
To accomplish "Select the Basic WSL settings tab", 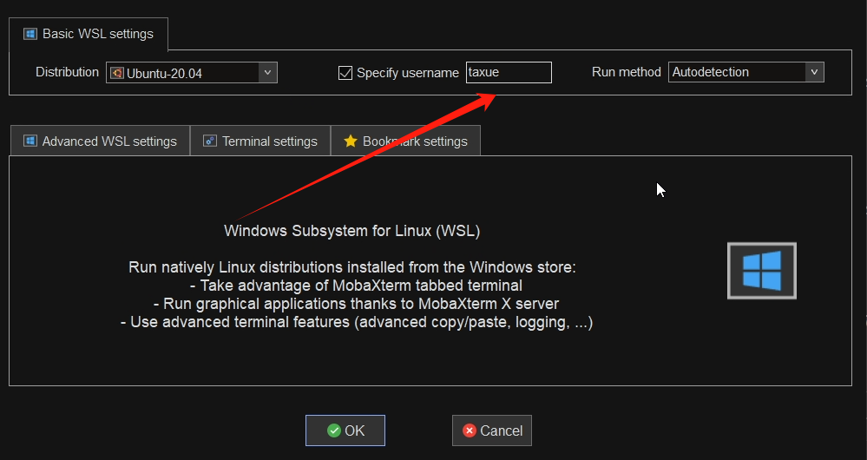I will click(x=89, y=34).
